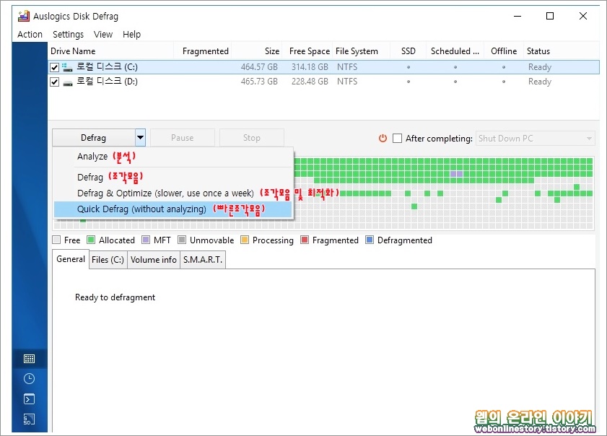
Task: Open the disk cluster map view in sidebar
Action: click(x=30, y=358)
